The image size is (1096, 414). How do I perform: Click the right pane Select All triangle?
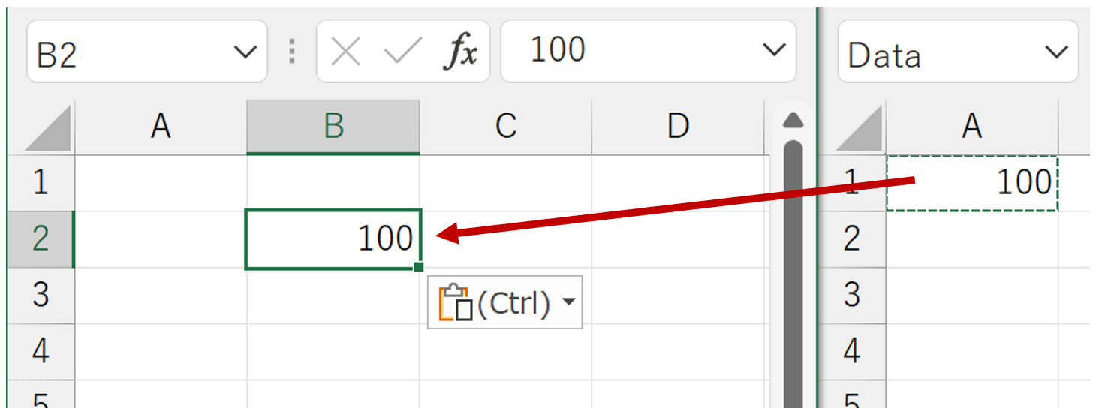pyautogui.click(x=859, y=129)
